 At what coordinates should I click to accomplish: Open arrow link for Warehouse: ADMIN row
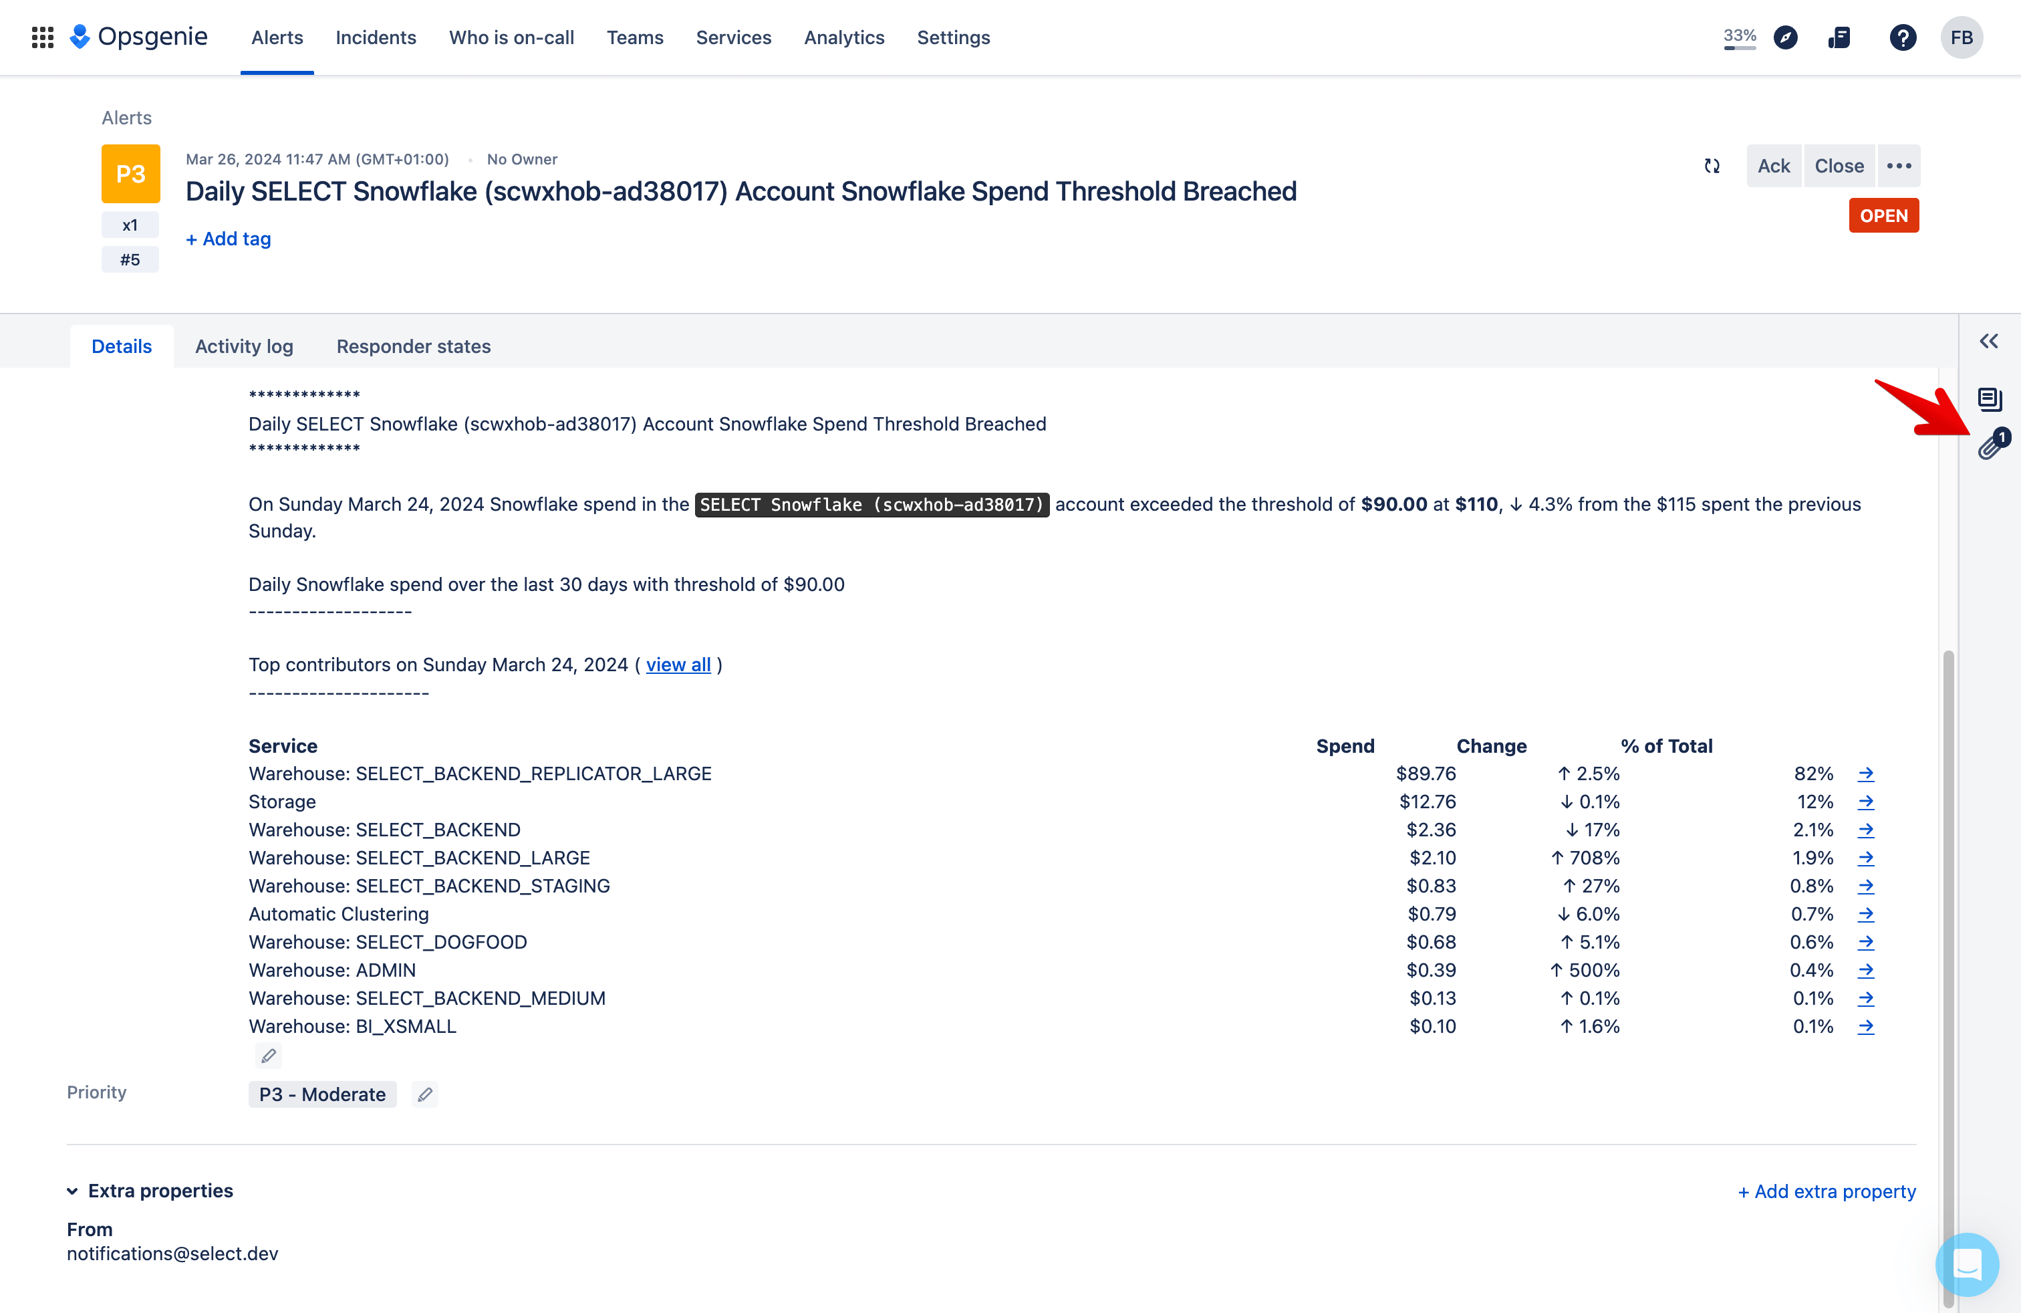click(1865, 970)
